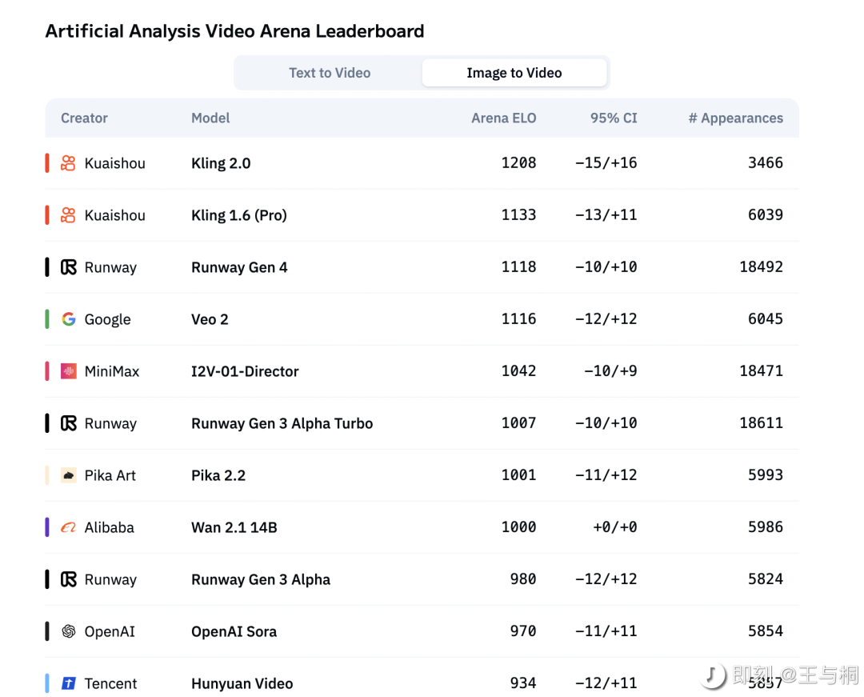Click the Tencent logo icon

68,683
